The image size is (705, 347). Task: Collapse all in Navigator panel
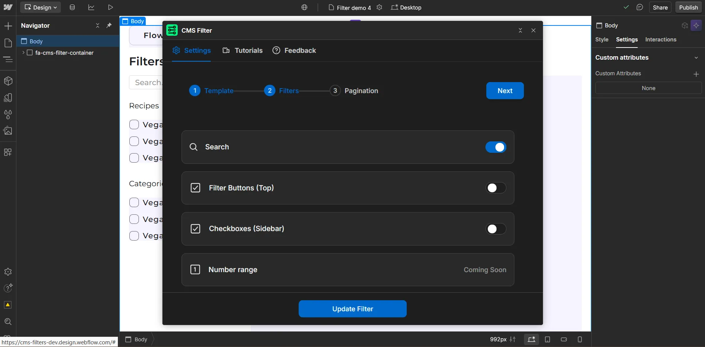point(98,25)
